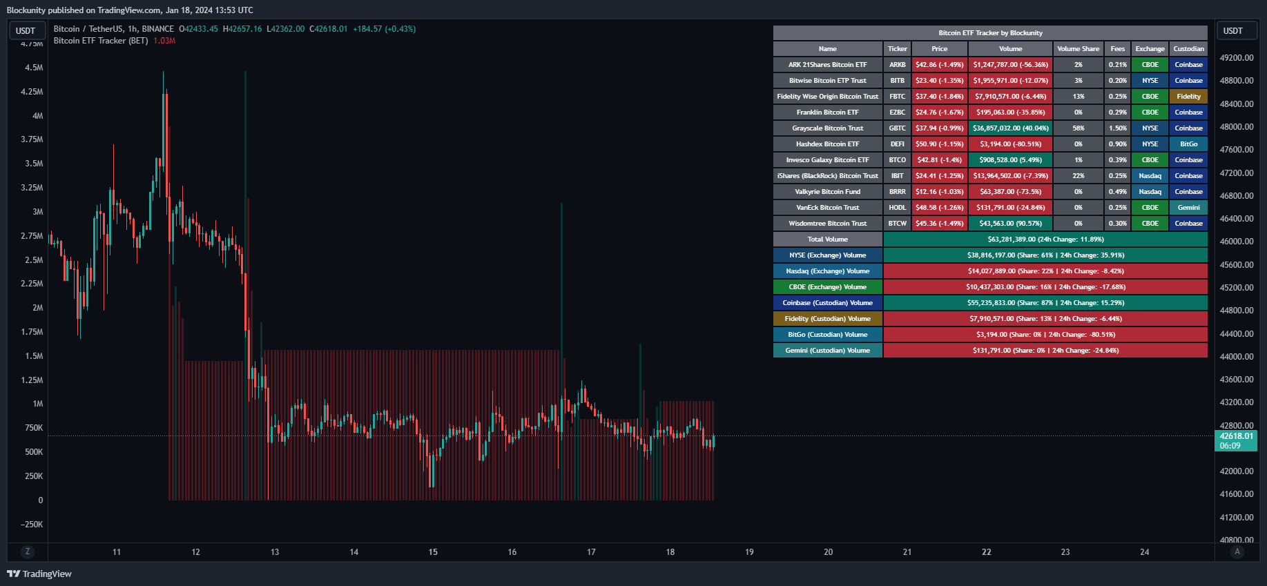Click the Volume Share column header
This screenshot has width=1267, height=586.
[x=1079, y=49]
